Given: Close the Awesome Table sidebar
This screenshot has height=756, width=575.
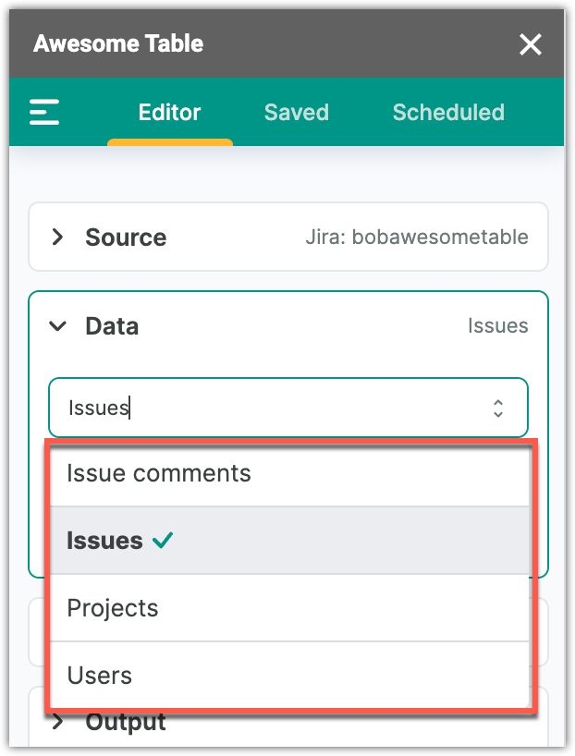Looking at the screenshot, I should [x=531, y=44].
